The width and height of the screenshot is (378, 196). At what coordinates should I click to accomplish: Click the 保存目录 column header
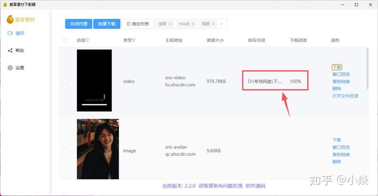coord(257,40)
